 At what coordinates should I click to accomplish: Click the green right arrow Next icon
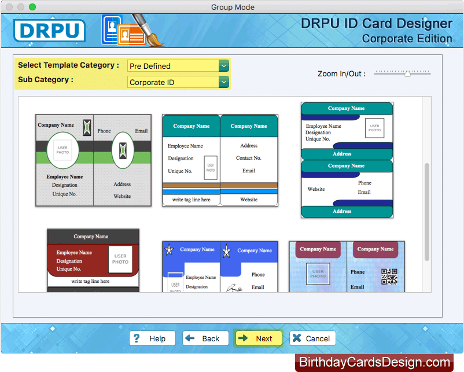(243, 338)
